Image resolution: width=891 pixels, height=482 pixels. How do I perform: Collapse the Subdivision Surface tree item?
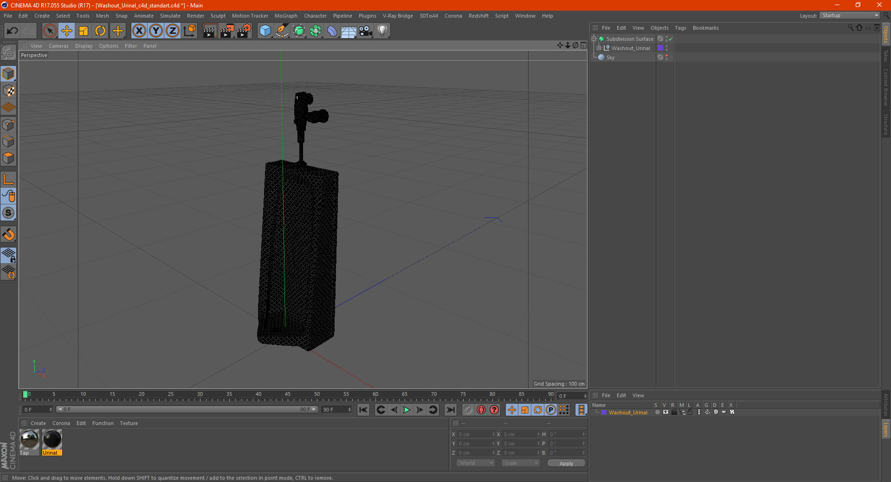point(594,39)
